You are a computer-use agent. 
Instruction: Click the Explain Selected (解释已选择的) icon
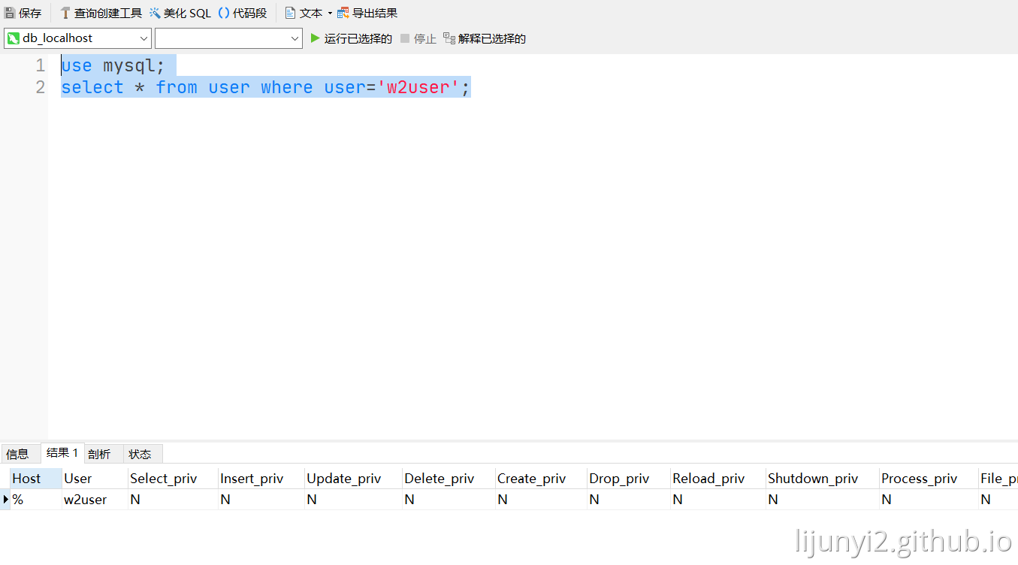pyautogui.click(x=449, y=38)
